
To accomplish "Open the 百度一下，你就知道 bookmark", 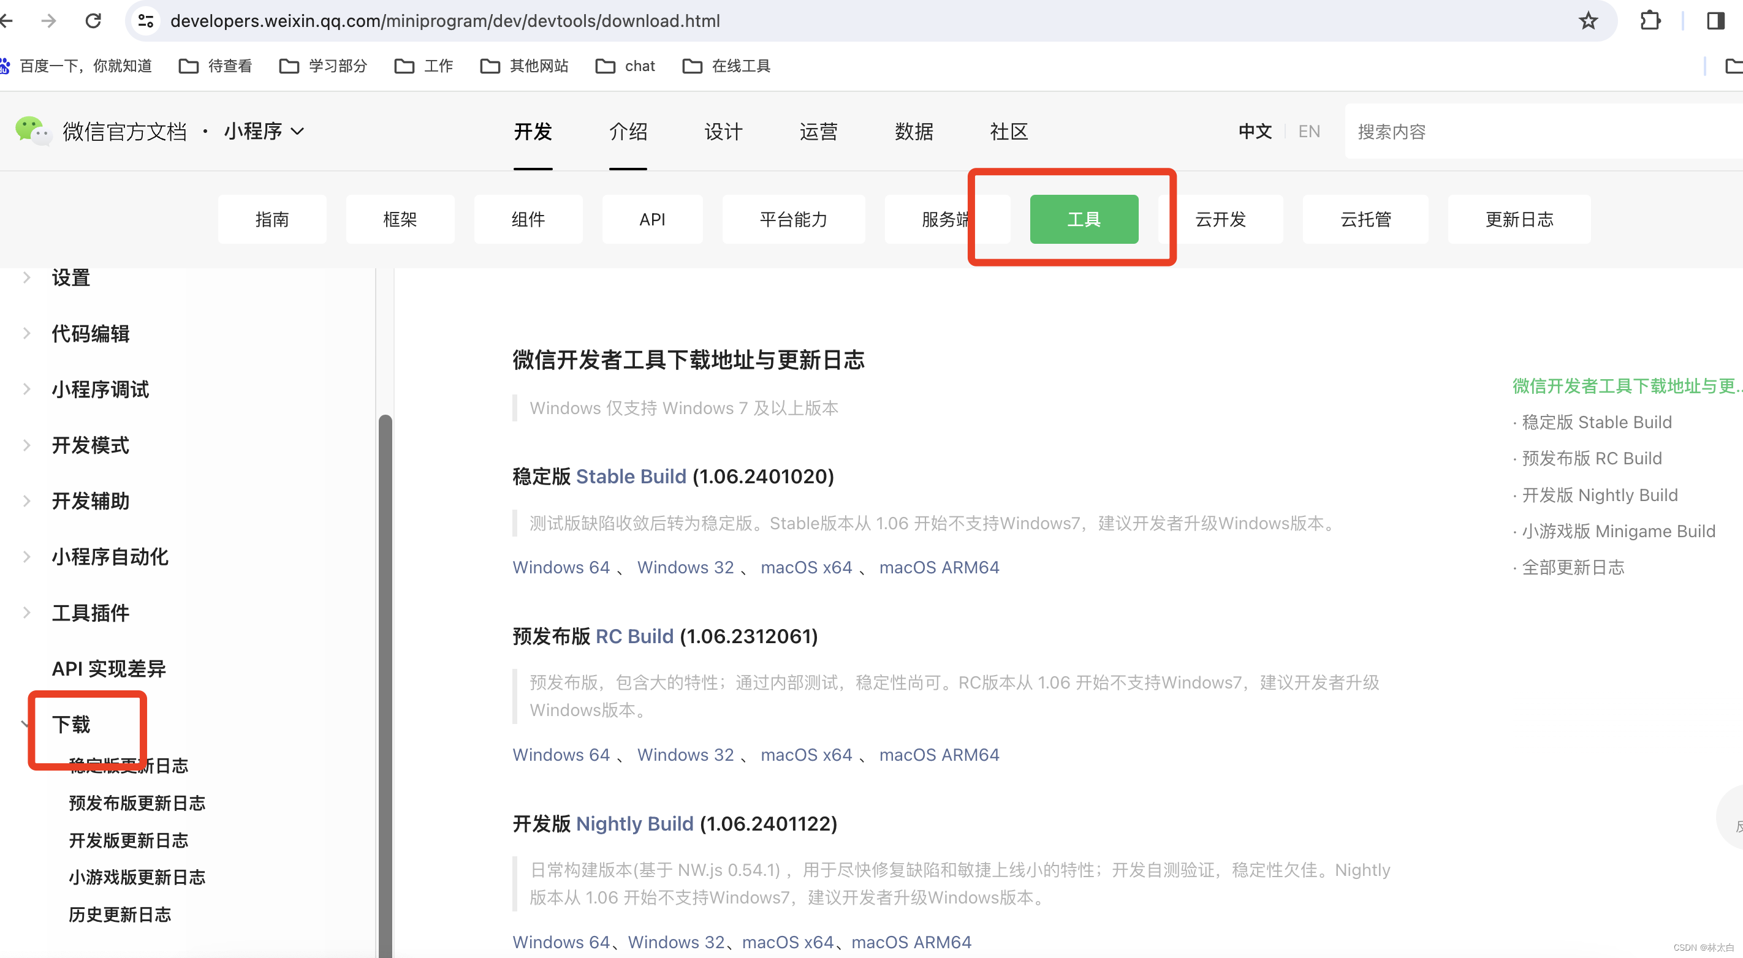I will [76, 66].
